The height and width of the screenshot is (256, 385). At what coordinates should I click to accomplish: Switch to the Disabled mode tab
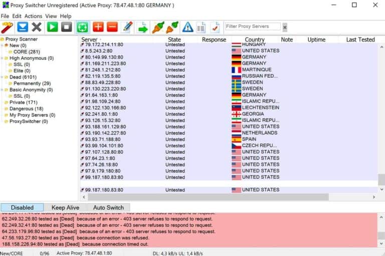click(x=22, y=207)
